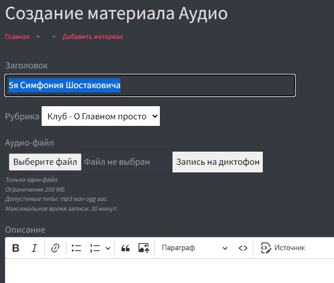334x283 pixels.
Task: Click inside the Описание text area
Action: [170, 271]
